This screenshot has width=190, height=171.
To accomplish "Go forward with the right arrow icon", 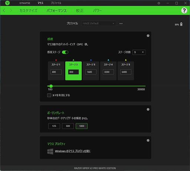I will (x=11, y=10).
